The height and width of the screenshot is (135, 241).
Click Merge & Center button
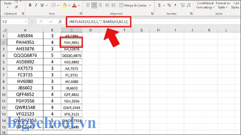click(x=133, y=5)
